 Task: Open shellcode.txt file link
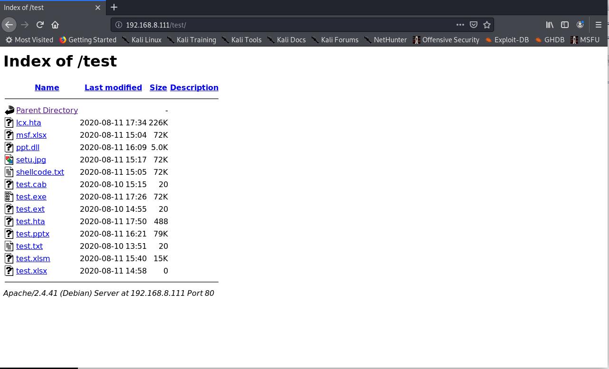pyautogui.click(x=40, y=172)
